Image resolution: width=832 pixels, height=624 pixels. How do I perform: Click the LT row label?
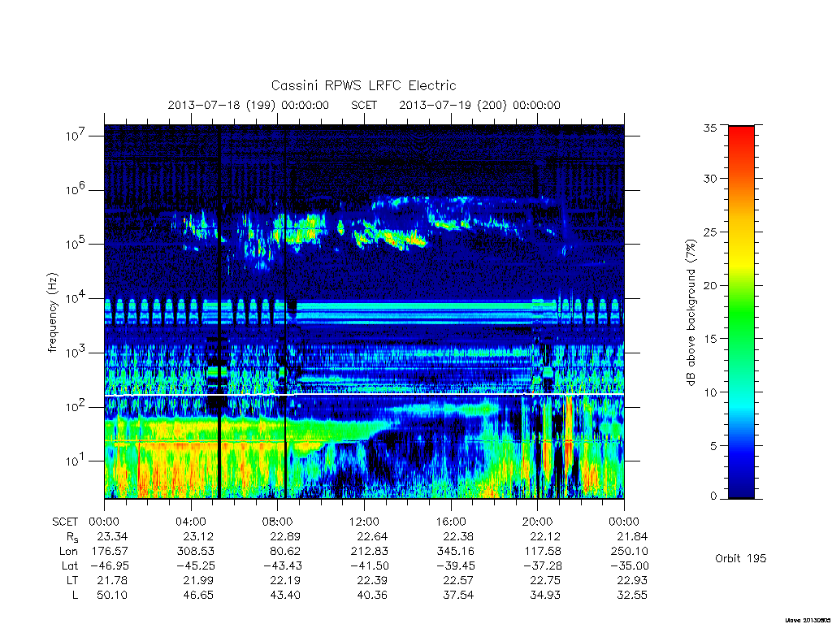pyautogui.click(x=72, y=580)
